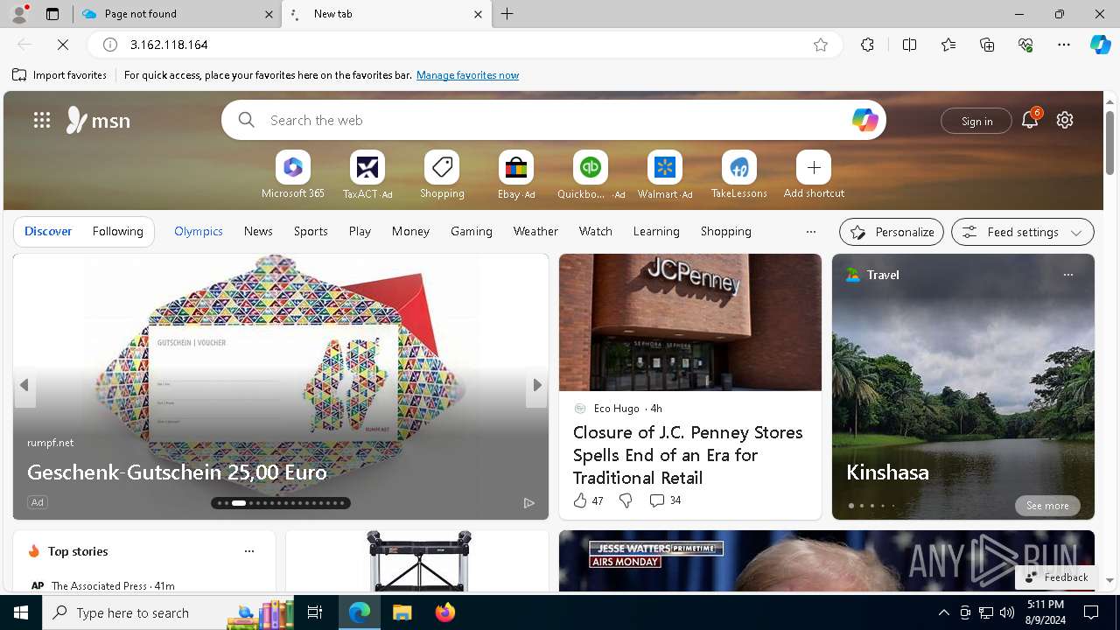Select second dot on Travel card pager
This screenshot has height=630, width=1120.
pos(862,506)
